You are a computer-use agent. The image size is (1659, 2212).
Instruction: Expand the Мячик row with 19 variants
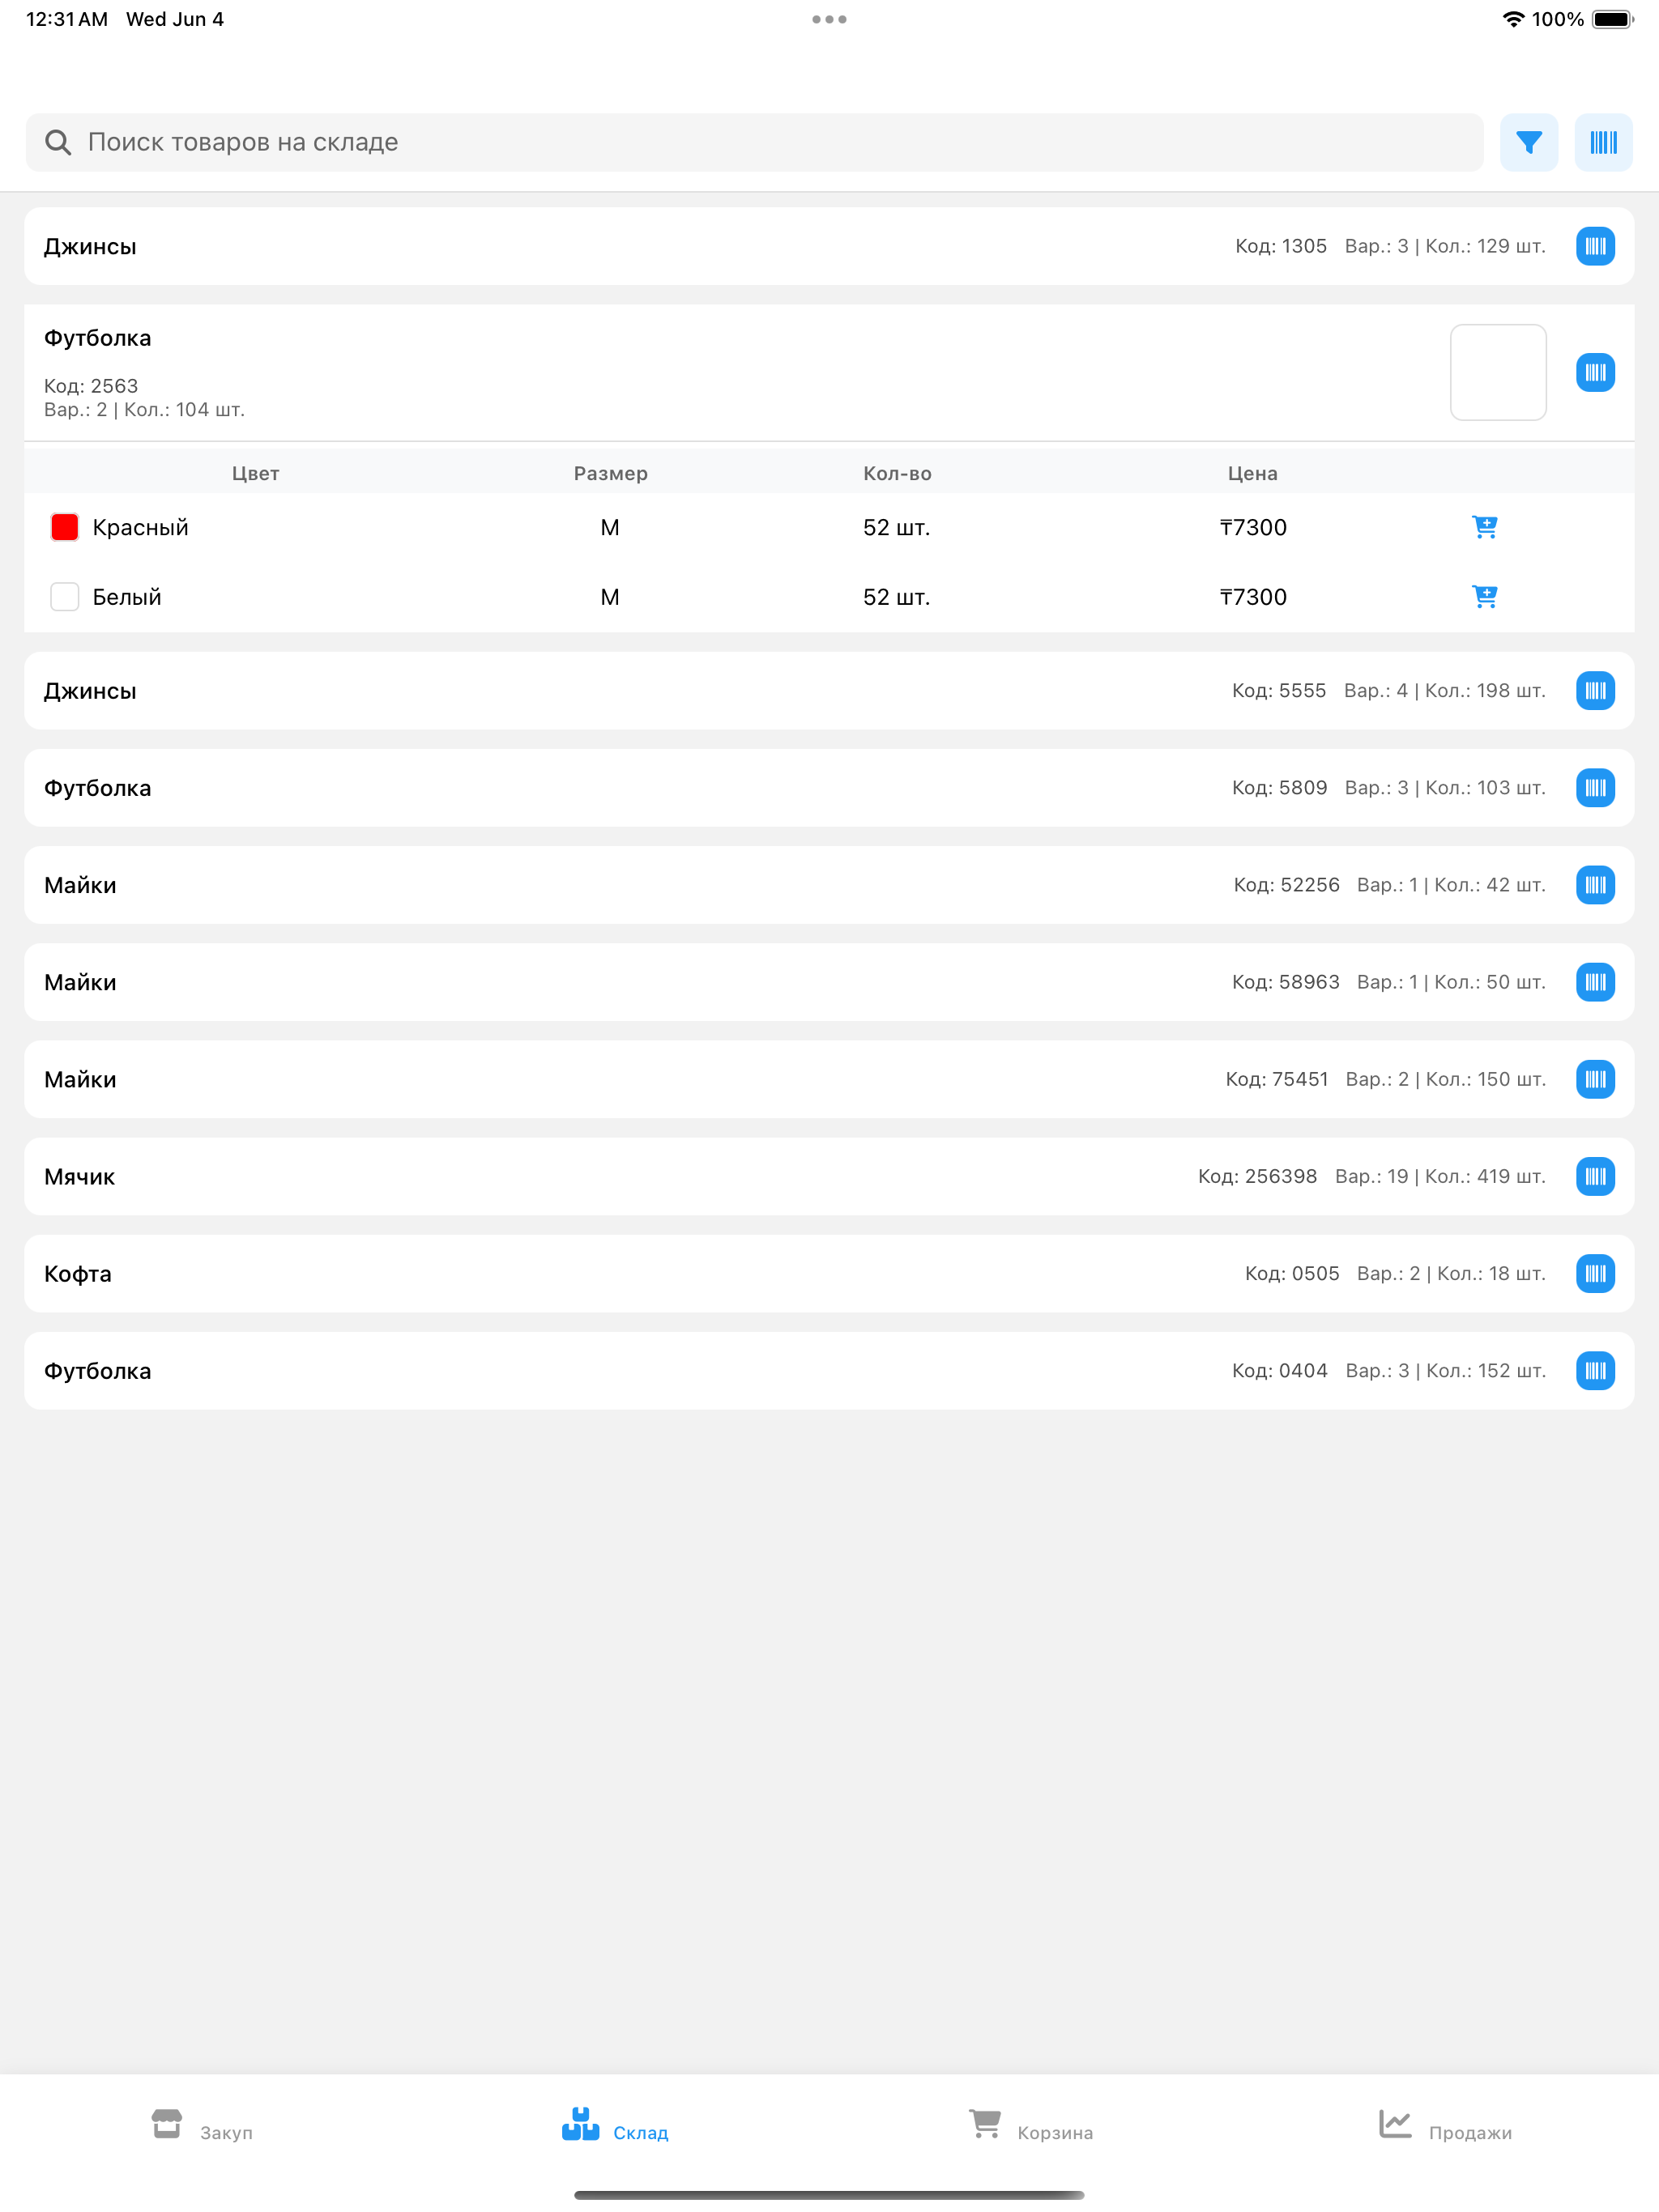click(x=829, y=1176)
